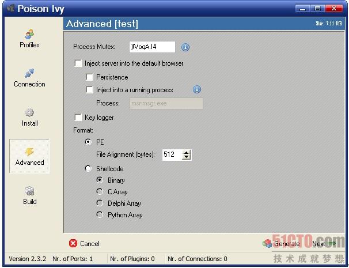The image size is (349, 268).
Task: Decrease File Alignment with down arrow
Action: pyautogui.click(x=186, y=157)
